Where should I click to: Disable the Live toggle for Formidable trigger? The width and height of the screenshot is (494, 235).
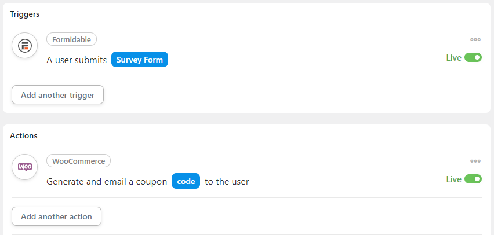point(473,57)
